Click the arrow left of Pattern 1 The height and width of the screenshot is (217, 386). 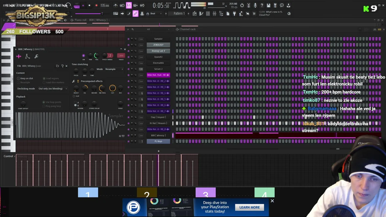click(x=166, y=14)
